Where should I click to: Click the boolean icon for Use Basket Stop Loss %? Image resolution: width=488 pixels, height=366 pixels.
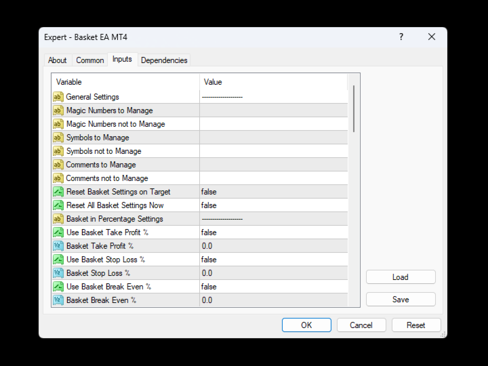point(58,259)
